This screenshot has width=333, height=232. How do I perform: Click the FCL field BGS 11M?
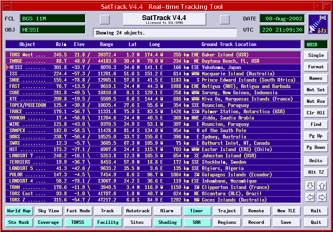point(53,19)
